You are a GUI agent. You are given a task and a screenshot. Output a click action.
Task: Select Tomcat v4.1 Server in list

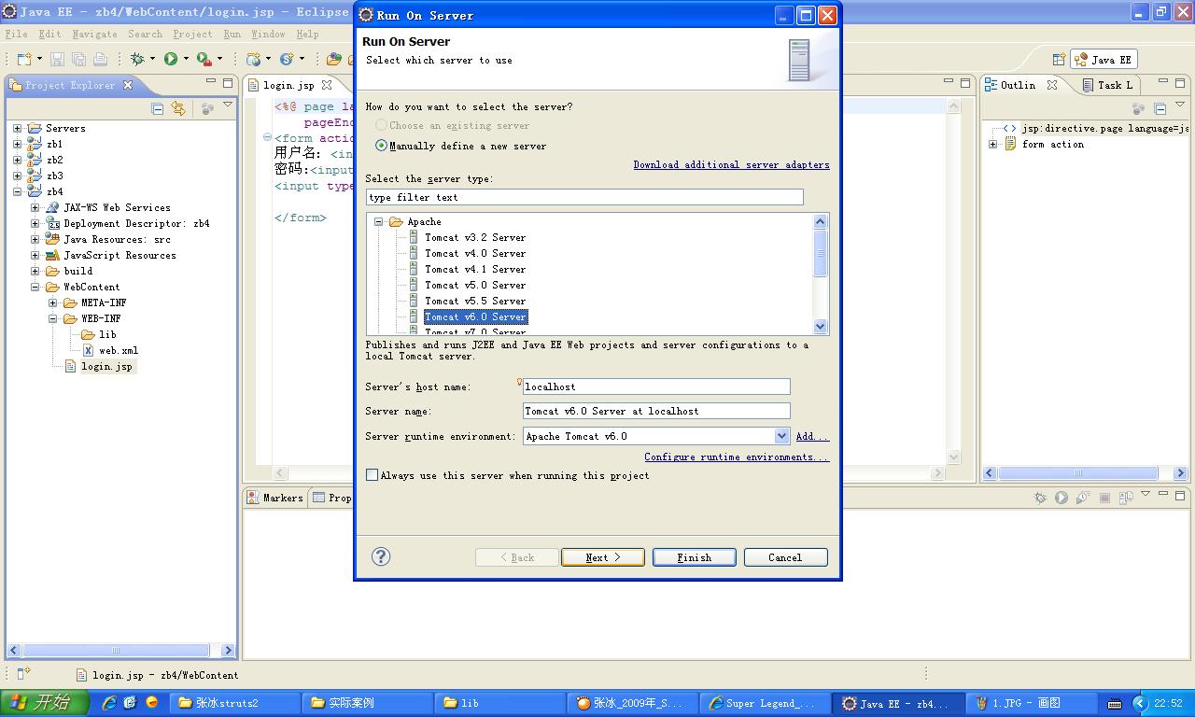pyautogui.click(x=475, y=269)
